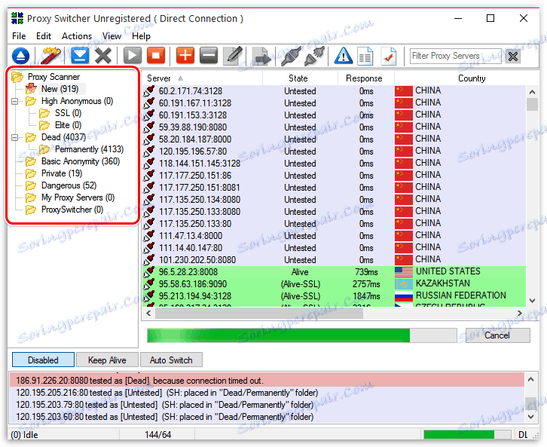Open the File menu
This screenshot has height=447, width=547.
pos(19,36)
